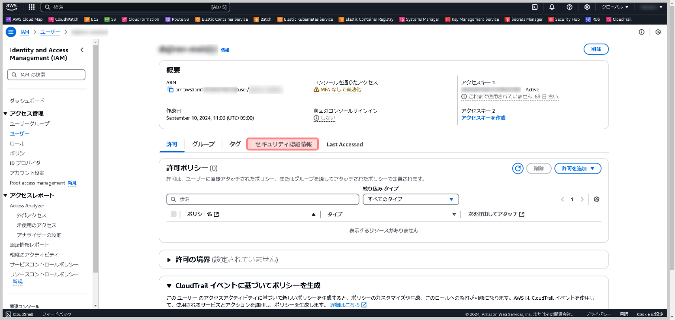This screenshot has width=675, height=320.
Task: Open Cookie の設定 in the footer
Action: point(650,314)
